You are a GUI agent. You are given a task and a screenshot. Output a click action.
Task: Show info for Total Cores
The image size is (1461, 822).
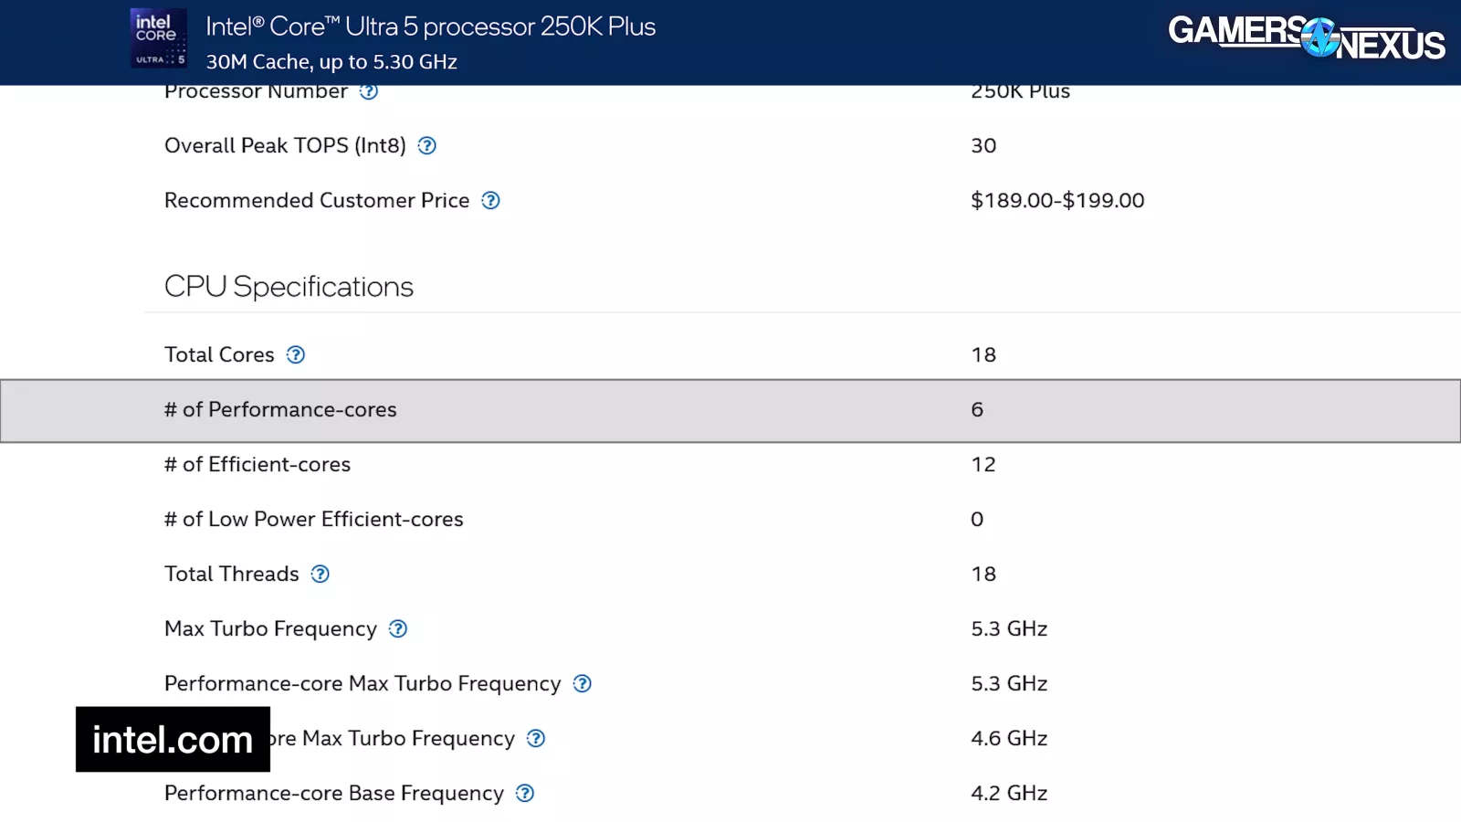[x=295, y=355]
